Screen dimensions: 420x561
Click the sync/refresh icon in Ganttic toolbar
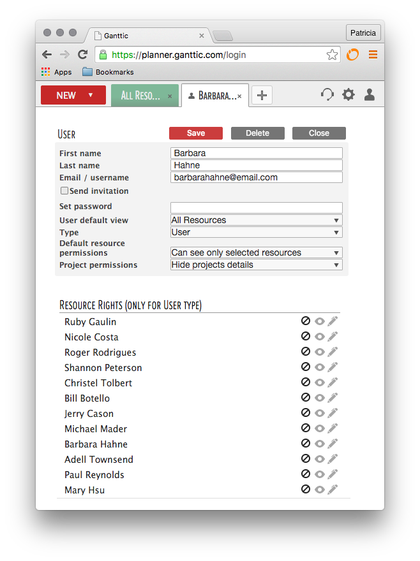[x=327, y=95]
